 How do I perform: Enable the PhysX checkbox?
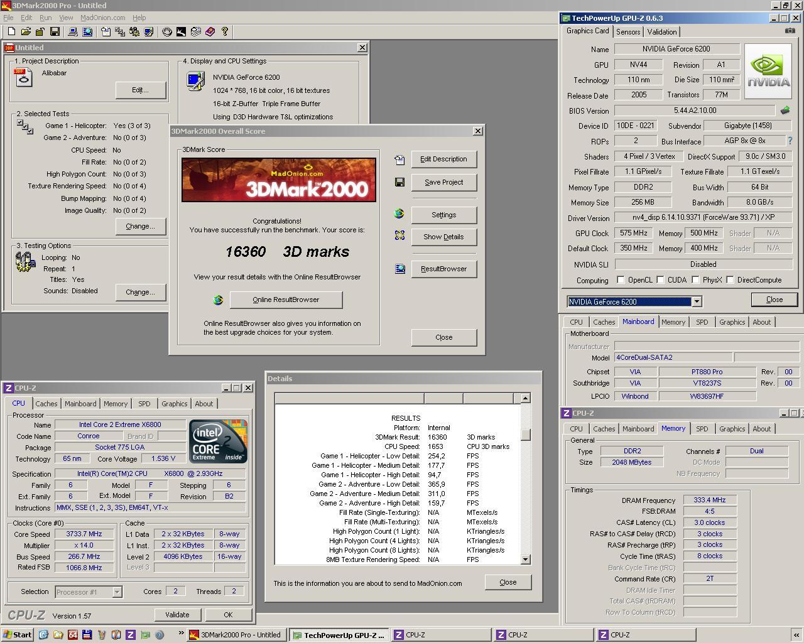695,280
